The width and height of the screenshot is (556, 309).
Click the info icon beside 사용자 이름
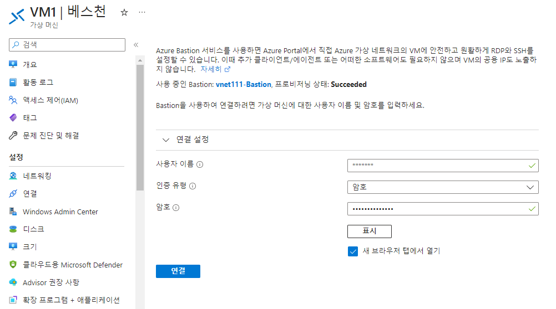click(x=200, y=164)
